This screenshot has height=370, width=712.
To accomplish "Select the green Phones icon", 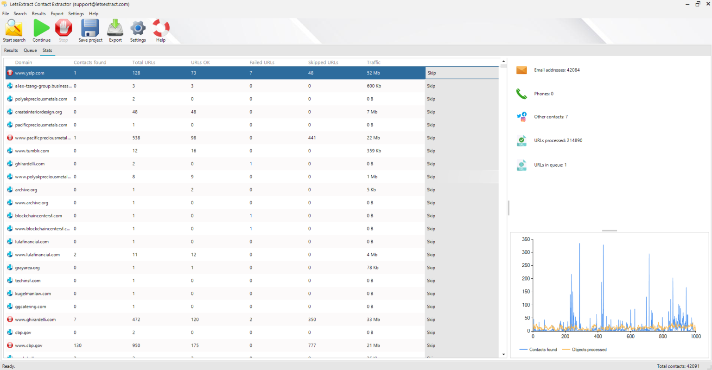I will [521, 93].
